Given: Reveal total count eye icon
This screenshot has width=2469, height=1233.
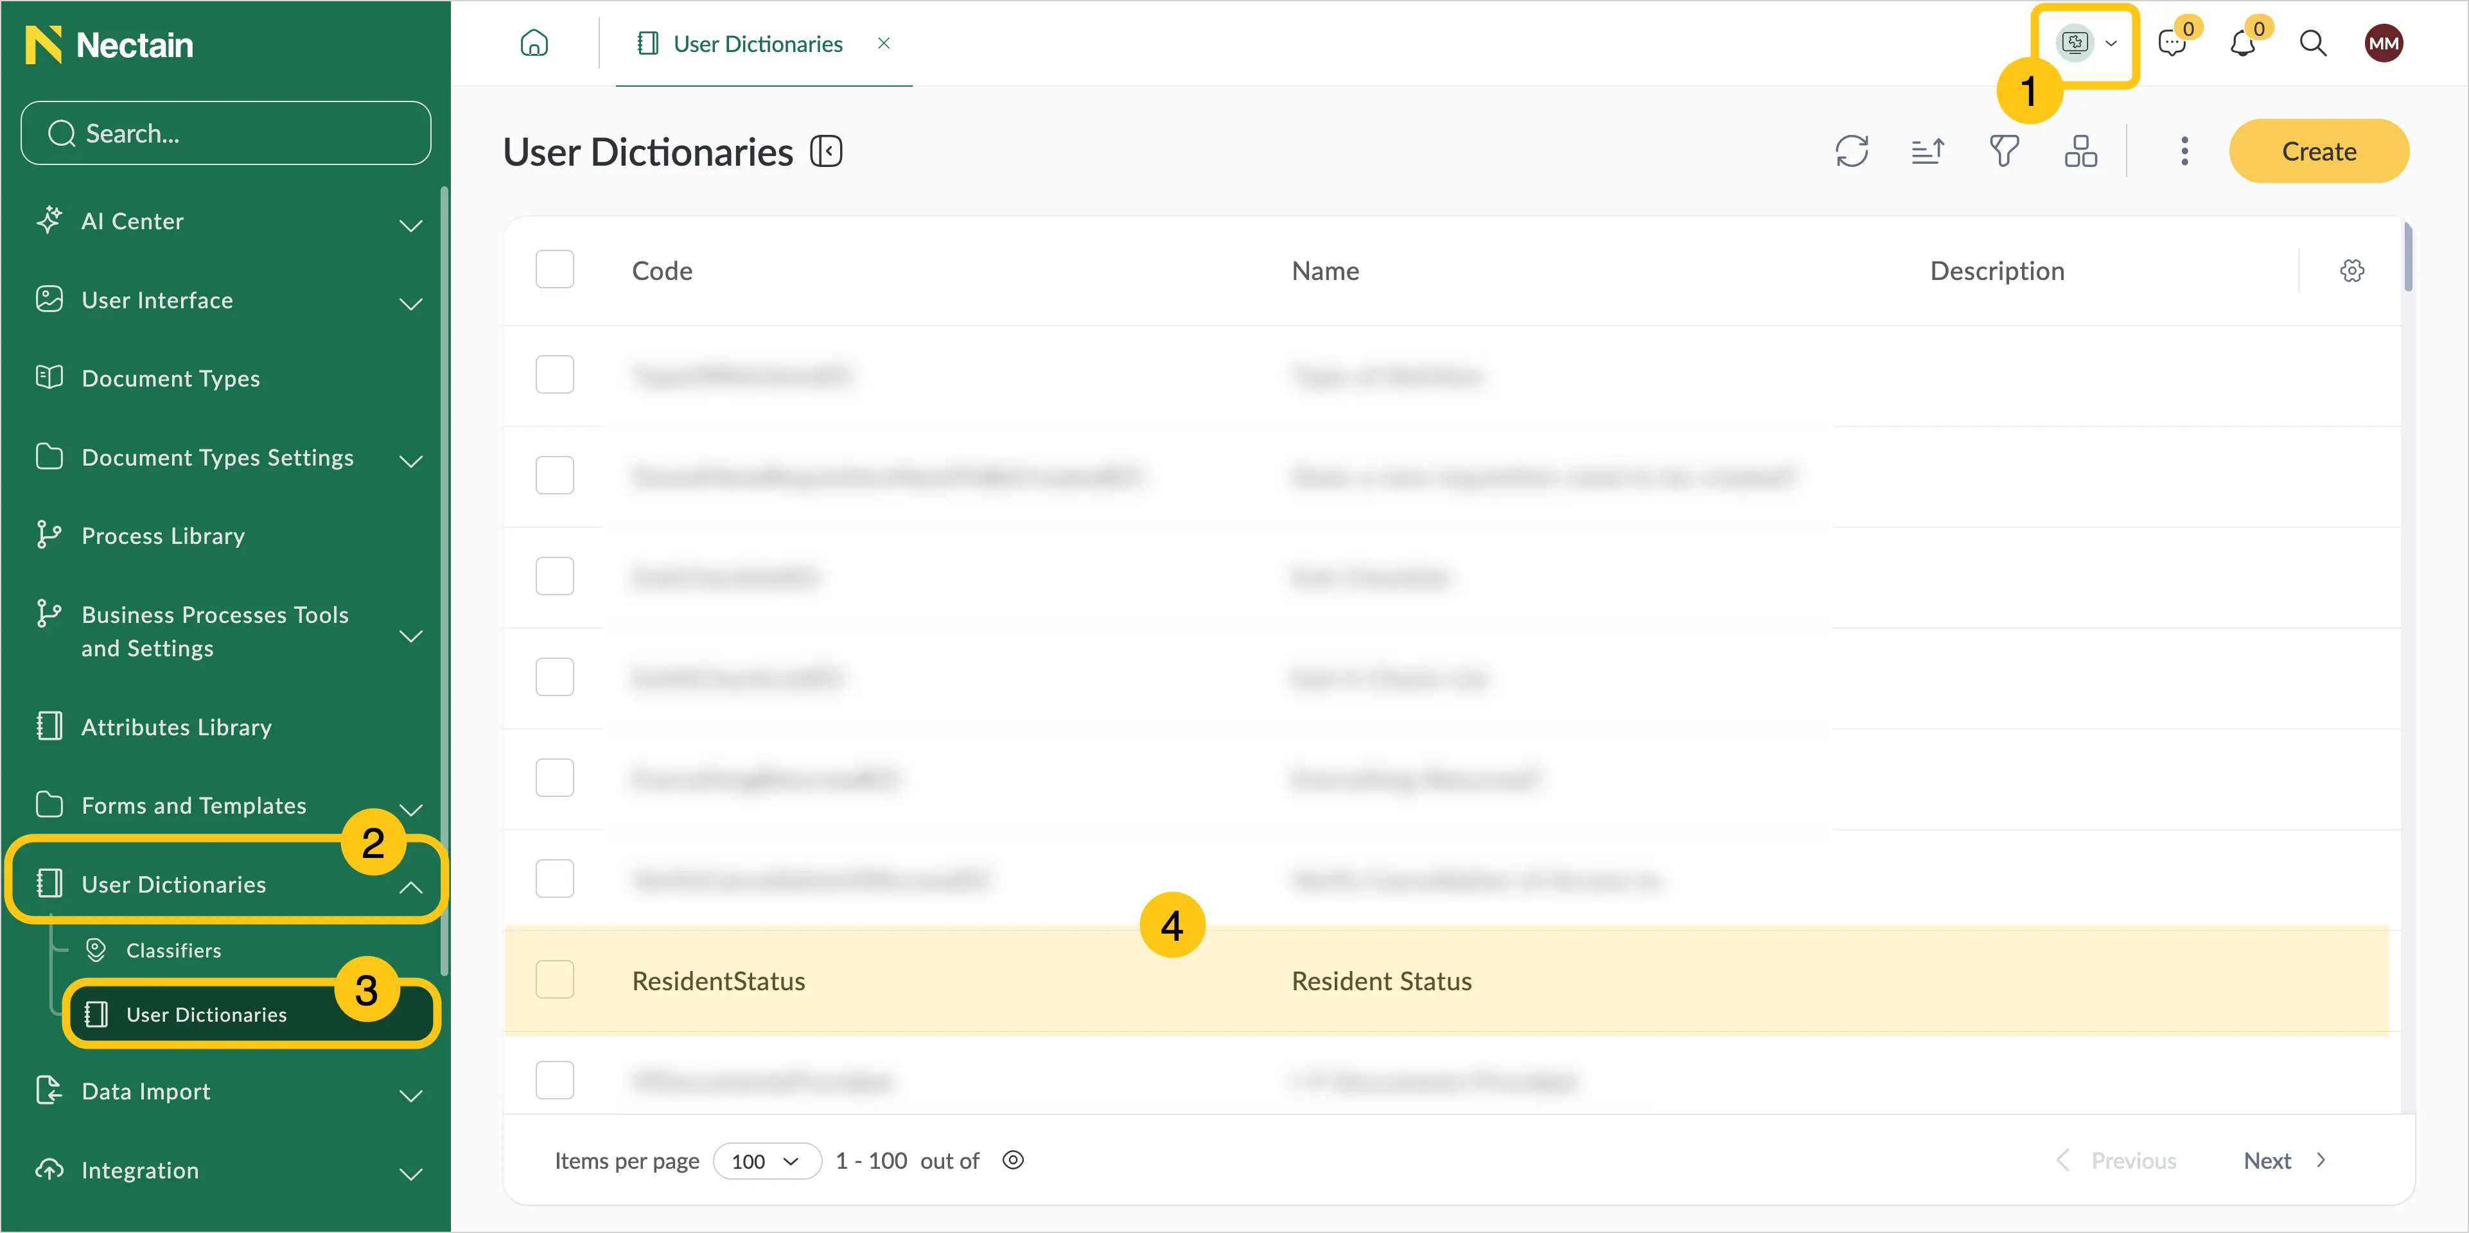Looking at the screenshot, I should tap(1013, 1160).
